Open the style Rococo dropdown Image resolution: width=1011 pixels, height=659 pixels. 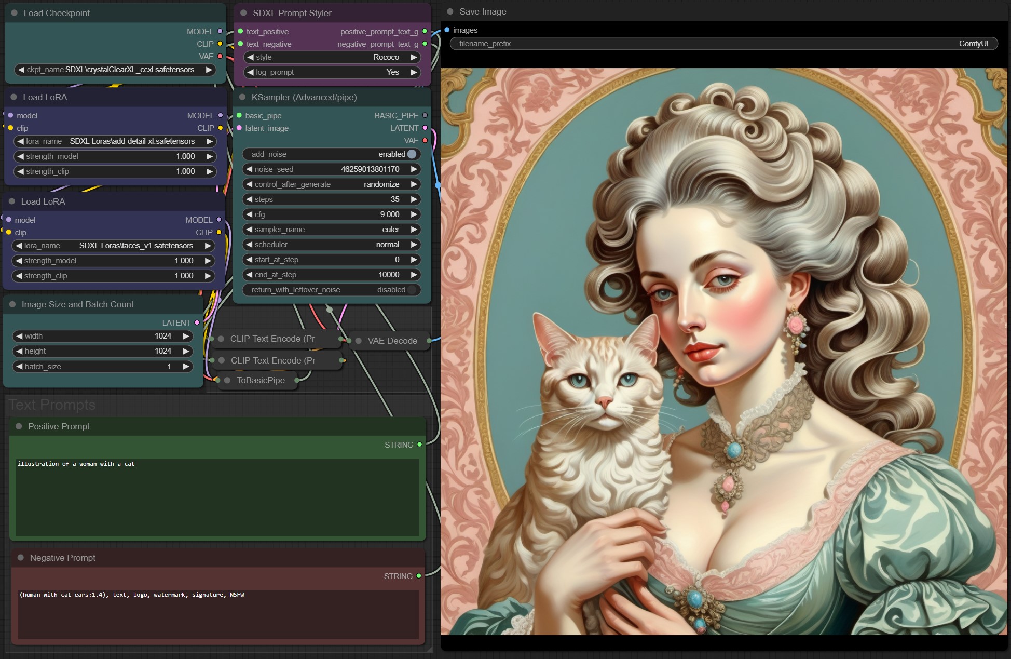click(x=332, y=57)
